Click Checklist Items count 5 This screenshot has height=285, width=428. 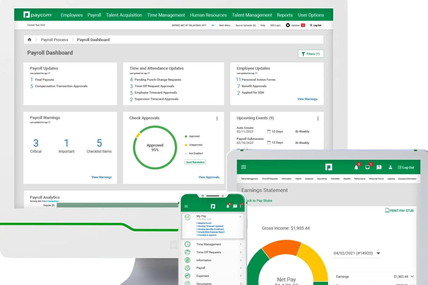click(x=99, y=143)
